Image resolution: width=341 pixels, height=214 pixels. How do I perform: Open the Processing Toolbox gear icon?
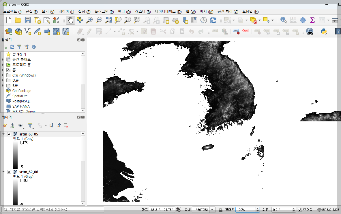click(x=303, y=20)
